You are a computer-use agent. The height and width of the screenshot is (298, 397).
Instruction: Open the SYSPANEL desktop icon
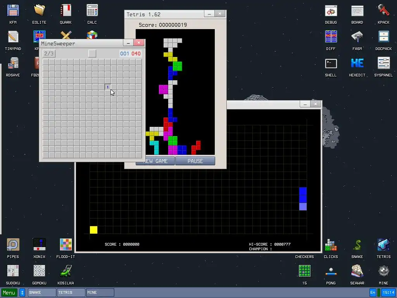point(383,67)
